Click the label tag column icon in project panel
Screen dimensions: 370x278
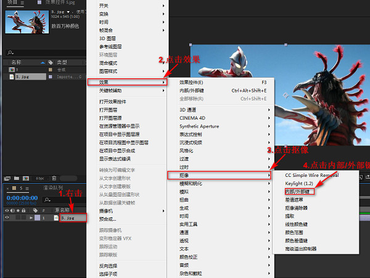point(51,62)
